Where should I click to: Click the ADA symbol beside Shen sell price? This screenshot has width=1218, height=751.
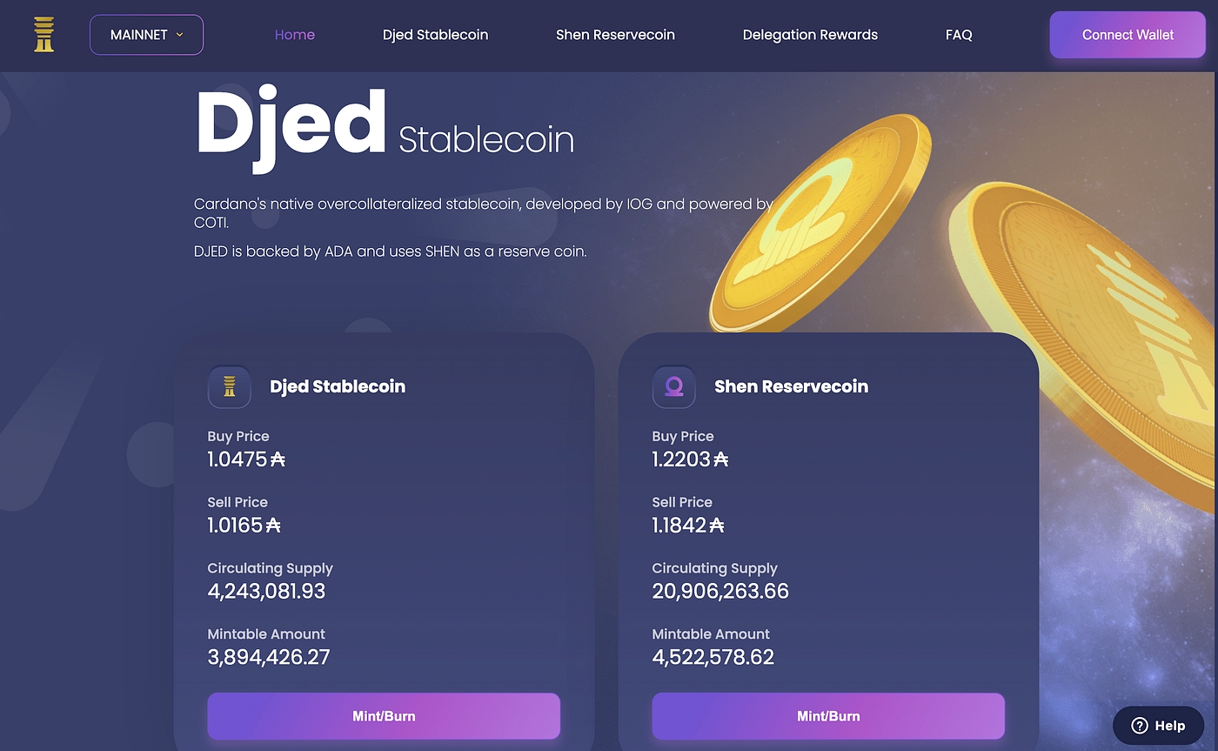coord(717,526)
